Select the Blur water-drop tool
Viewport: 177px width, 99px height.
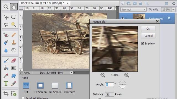6,50
